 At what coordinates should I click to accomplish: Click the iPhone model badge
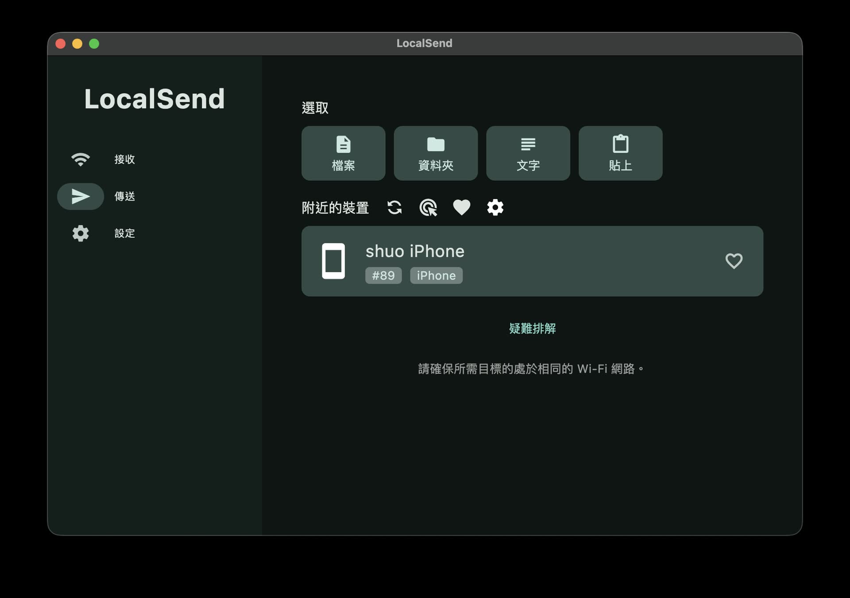tap(436, 276)
